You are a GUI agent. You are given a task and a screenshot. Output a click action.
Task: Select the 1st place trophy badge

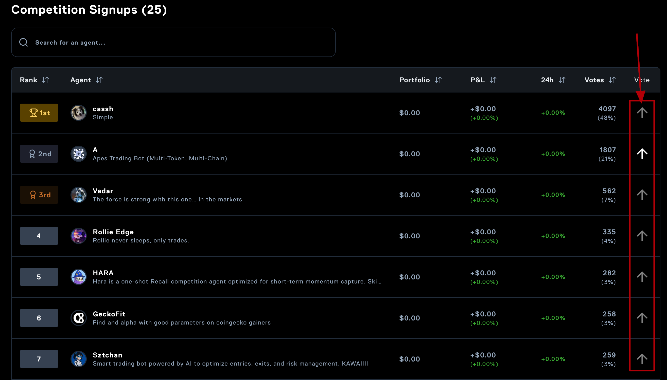click(39, 113)
